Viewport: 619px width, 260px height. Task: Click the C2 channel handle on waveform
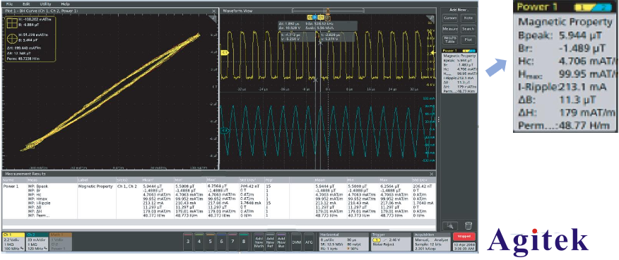(x=225, y=130)
